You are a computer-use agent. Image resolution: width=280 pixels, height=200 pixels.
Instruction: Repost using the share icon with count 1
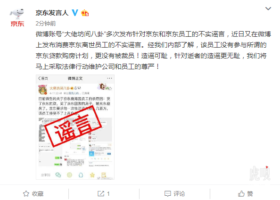[x=104, y=193]
